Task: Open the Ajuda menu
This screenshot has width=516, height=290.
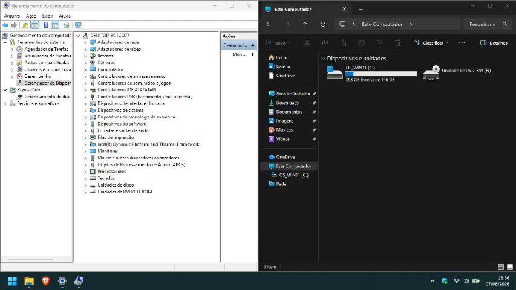Action: (65, 16)
